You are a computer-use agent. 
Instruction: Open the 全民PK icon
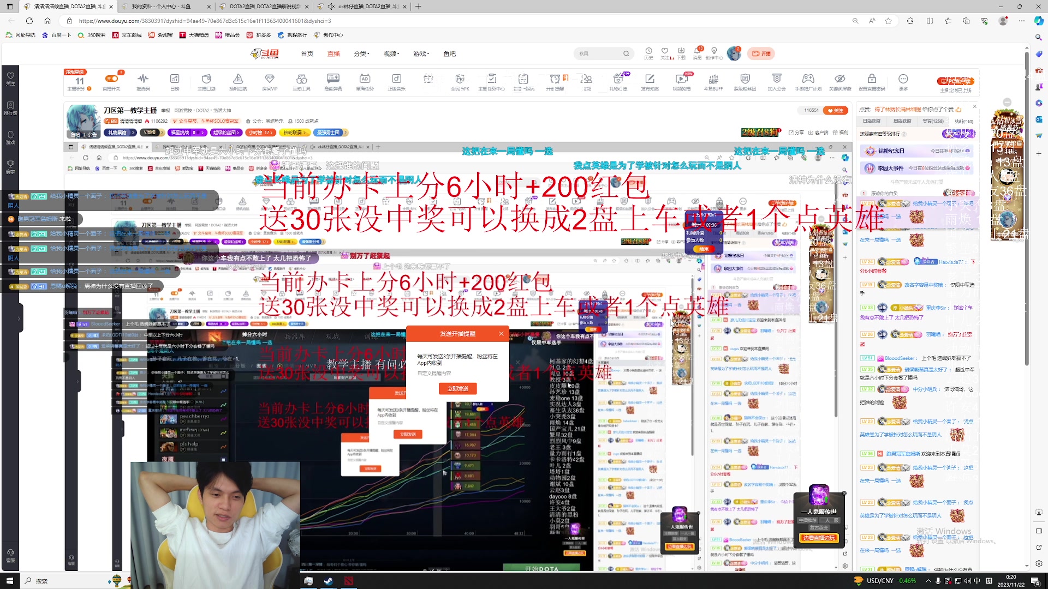coord(460,81)
